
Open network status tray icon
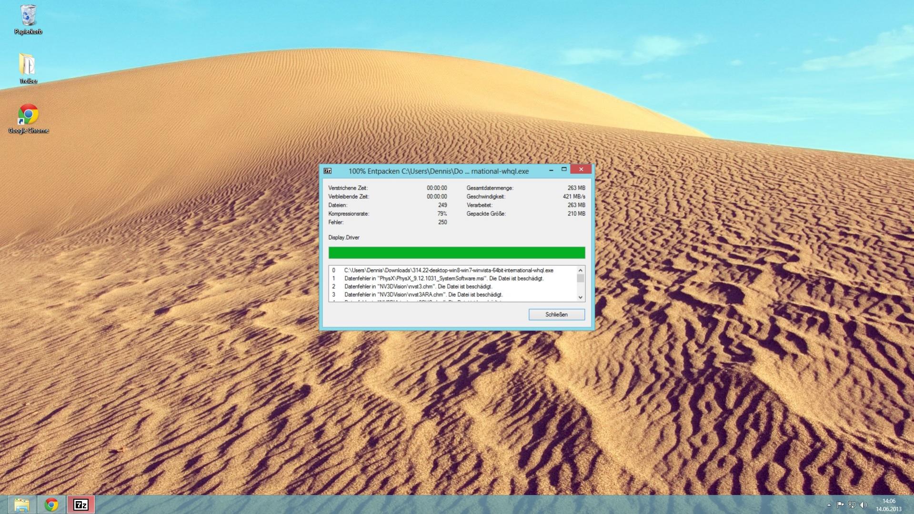click(852, 505)
